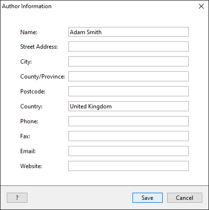209x210 pixels.
Task: Click the Postcode: label
Action: [33, 92]
